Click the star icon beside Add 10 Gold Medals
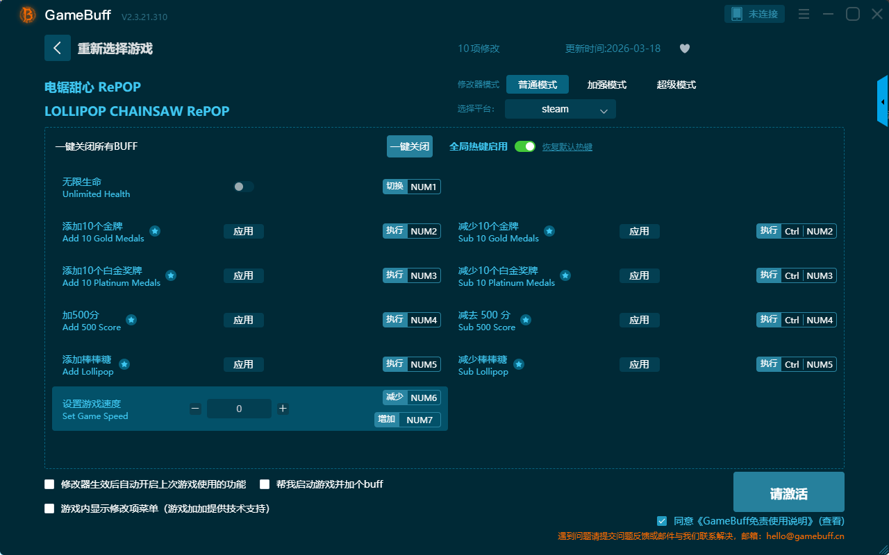Viewport: 889px width, 555px height. point(155,231)
